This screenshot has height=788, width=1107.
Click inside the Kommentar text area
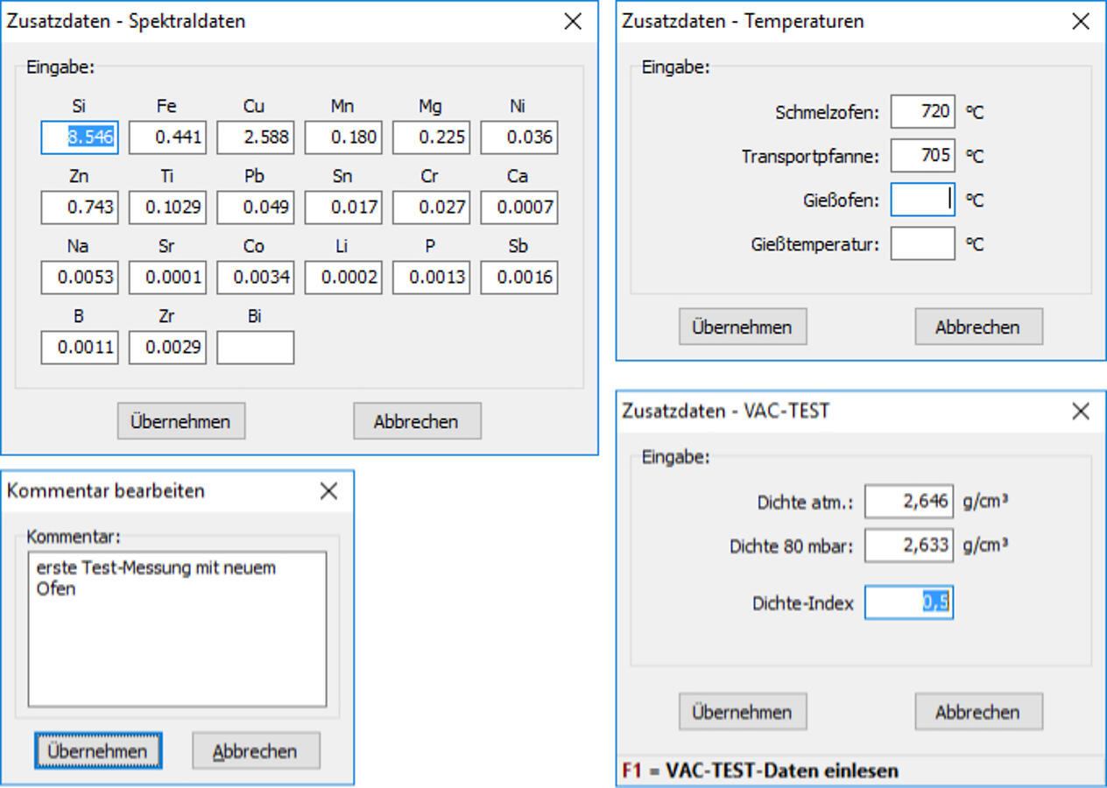(x=177, y=639)
